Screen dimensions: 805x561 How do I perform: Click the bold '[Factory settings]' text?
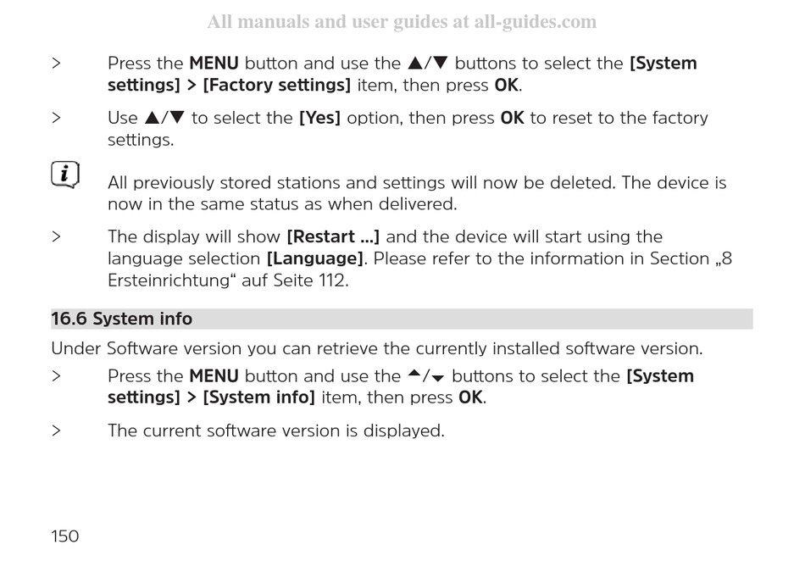click(277, 85)
